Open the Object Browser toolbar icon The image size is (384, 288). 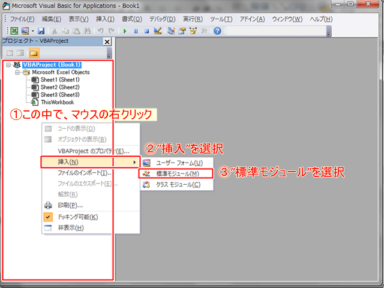click(193, 31)
